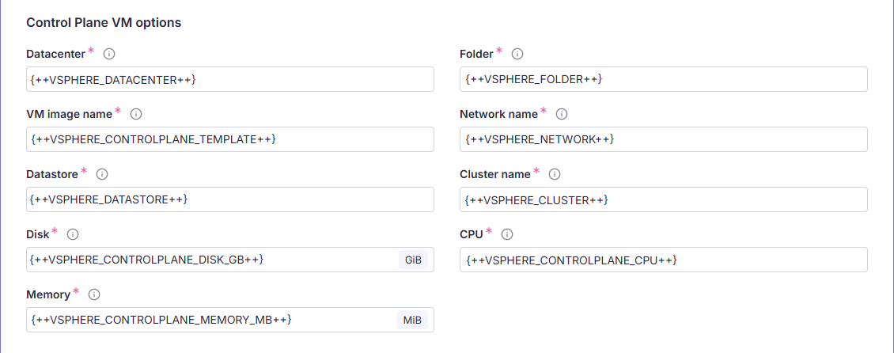Click the MiB unit badge on Memory
894x353 pixels.
tap(413, 320)
